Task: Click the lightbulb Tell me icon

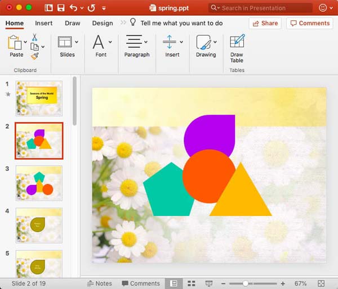Action: (x=133, y=22)
